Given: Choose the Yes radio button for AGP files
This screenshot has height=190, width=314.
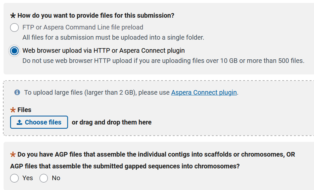Looking at the screenshot, I should 14,178.
